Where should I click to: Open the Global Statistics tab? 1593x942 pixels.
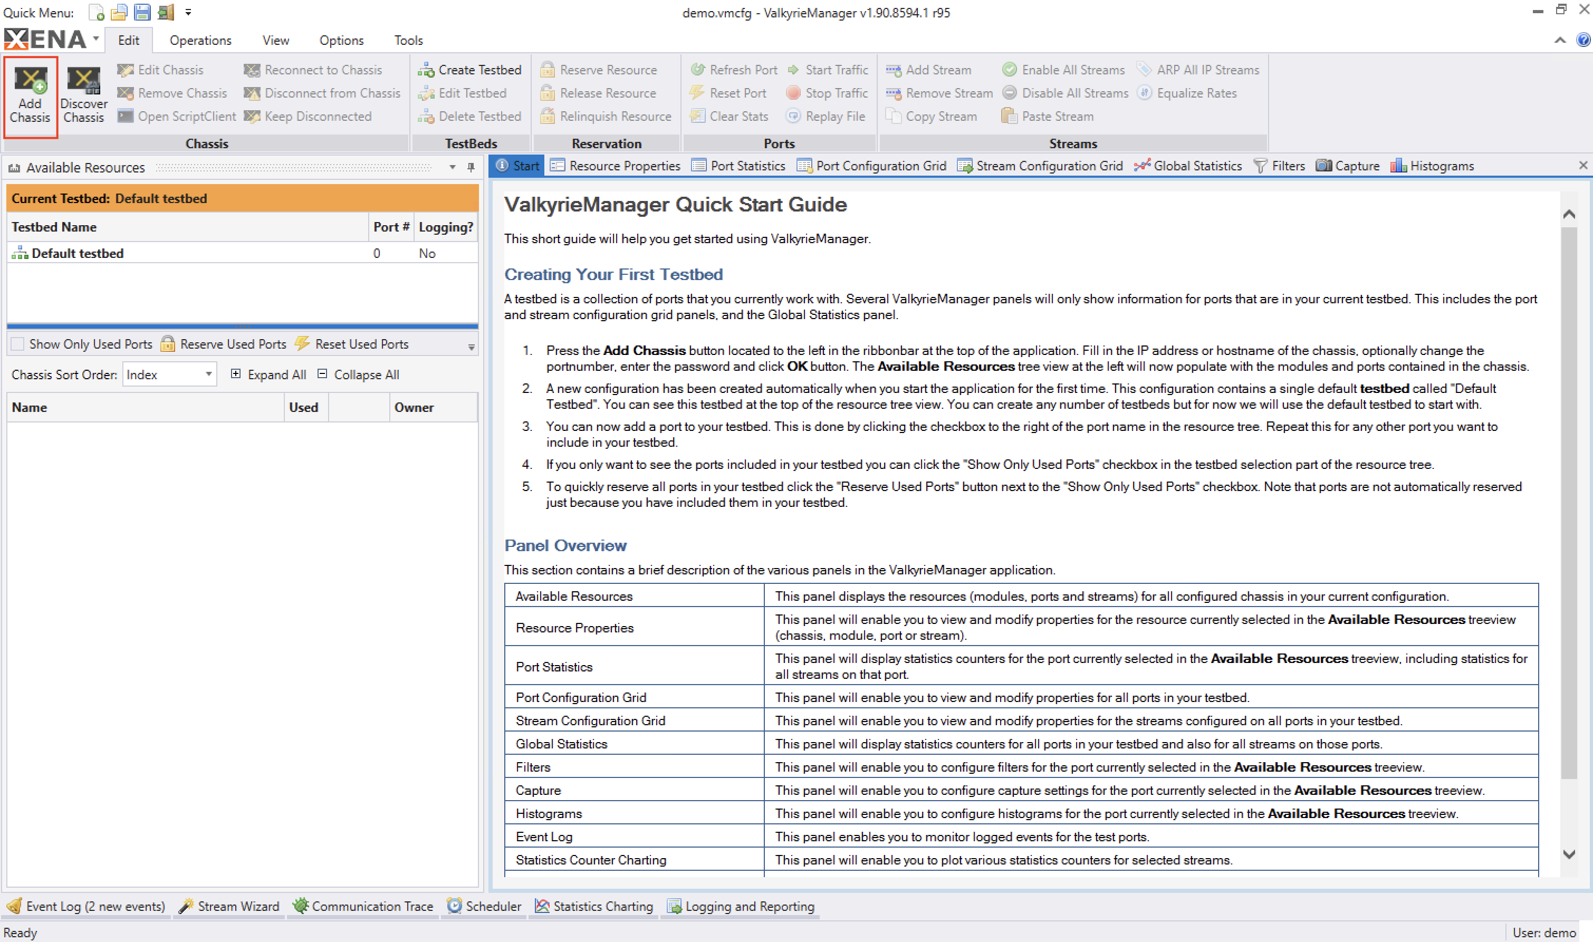pos(1188,166)
